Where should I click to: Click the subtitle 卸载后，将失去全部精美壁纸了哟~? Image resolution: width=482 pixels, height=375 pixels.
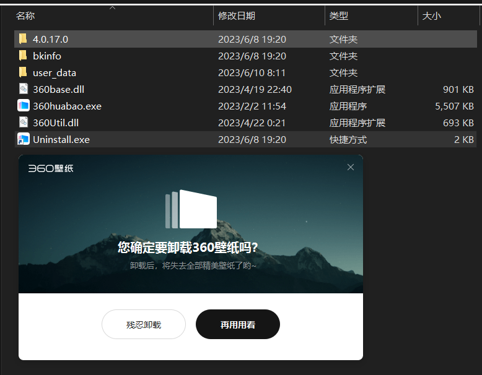pyautogui.click(x=193, y=265)
